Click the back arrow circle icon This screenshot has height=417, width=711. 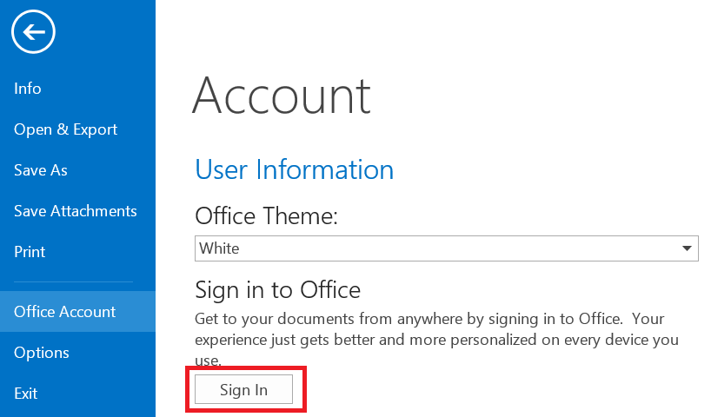tap(33, 33)
